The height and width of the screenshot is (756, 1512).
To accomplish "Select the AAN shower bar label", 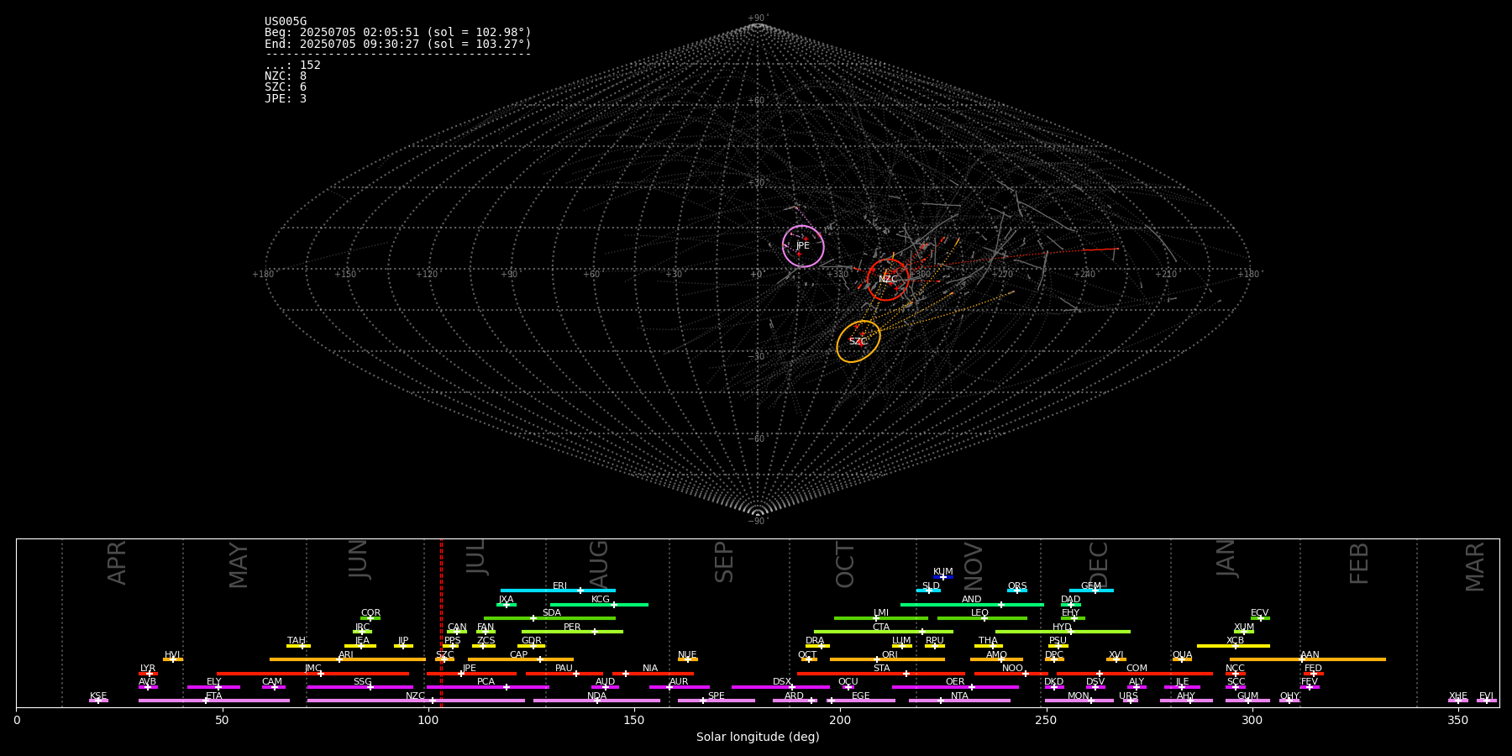I will tap(1310, 655).
